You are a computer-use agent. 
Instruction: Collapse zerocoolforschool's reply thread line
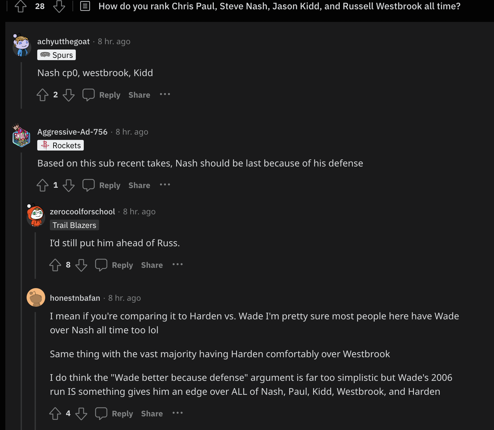pyautogui.click(x=35, y=255)
